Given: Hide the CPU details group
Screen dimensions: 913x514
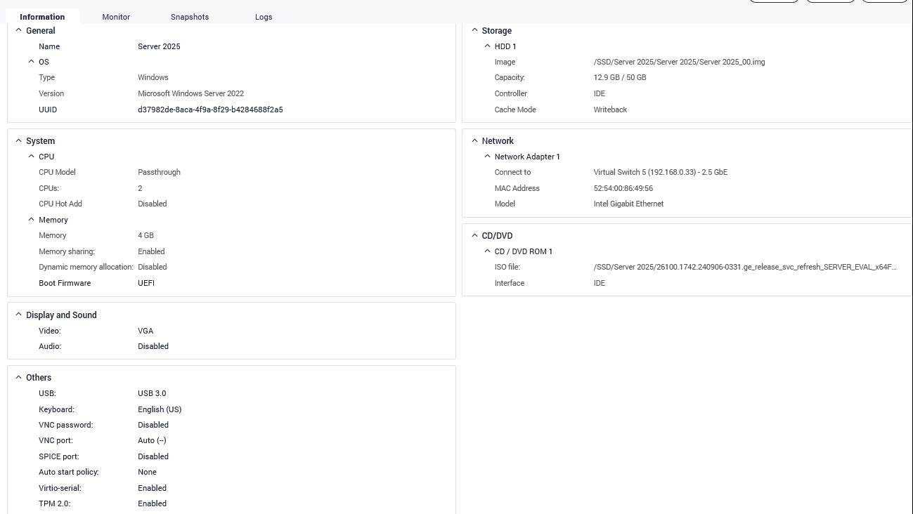Looking at the screenshot, I should click(32, 157).
